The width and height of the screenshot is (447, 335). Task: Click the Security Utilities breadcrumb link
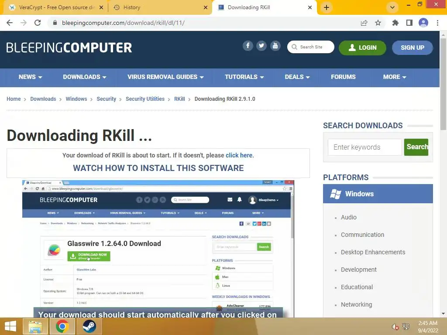[145, 99]
